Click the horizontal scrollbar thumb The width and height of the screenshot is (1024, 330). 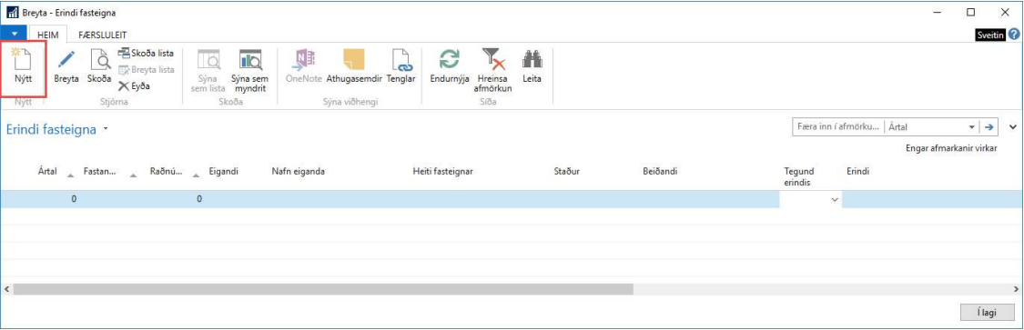point(322,288)
